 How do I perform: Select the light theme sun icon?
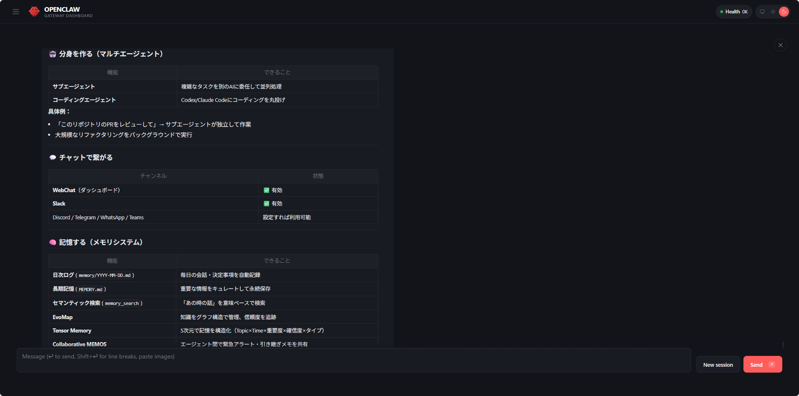773,12
